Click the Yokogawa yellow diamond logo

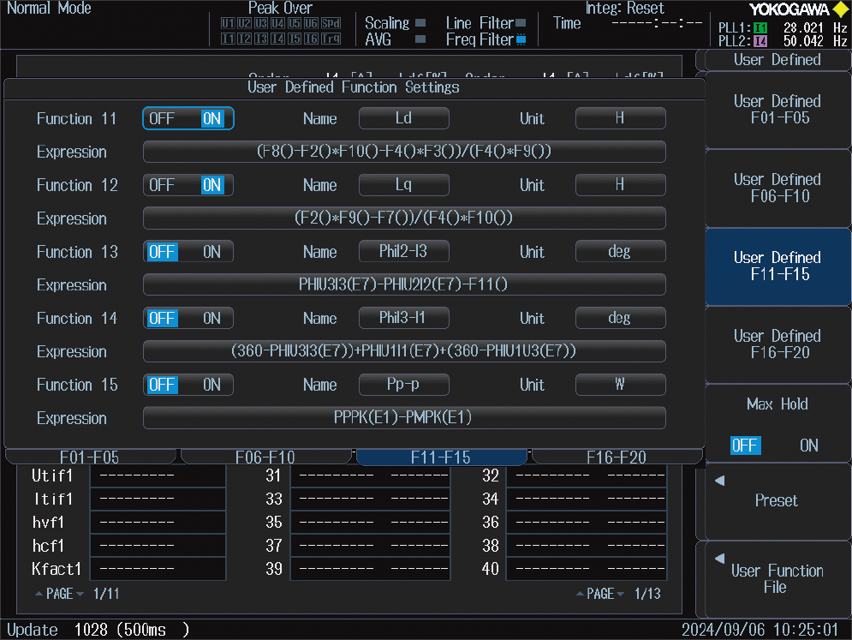[840, 9]
